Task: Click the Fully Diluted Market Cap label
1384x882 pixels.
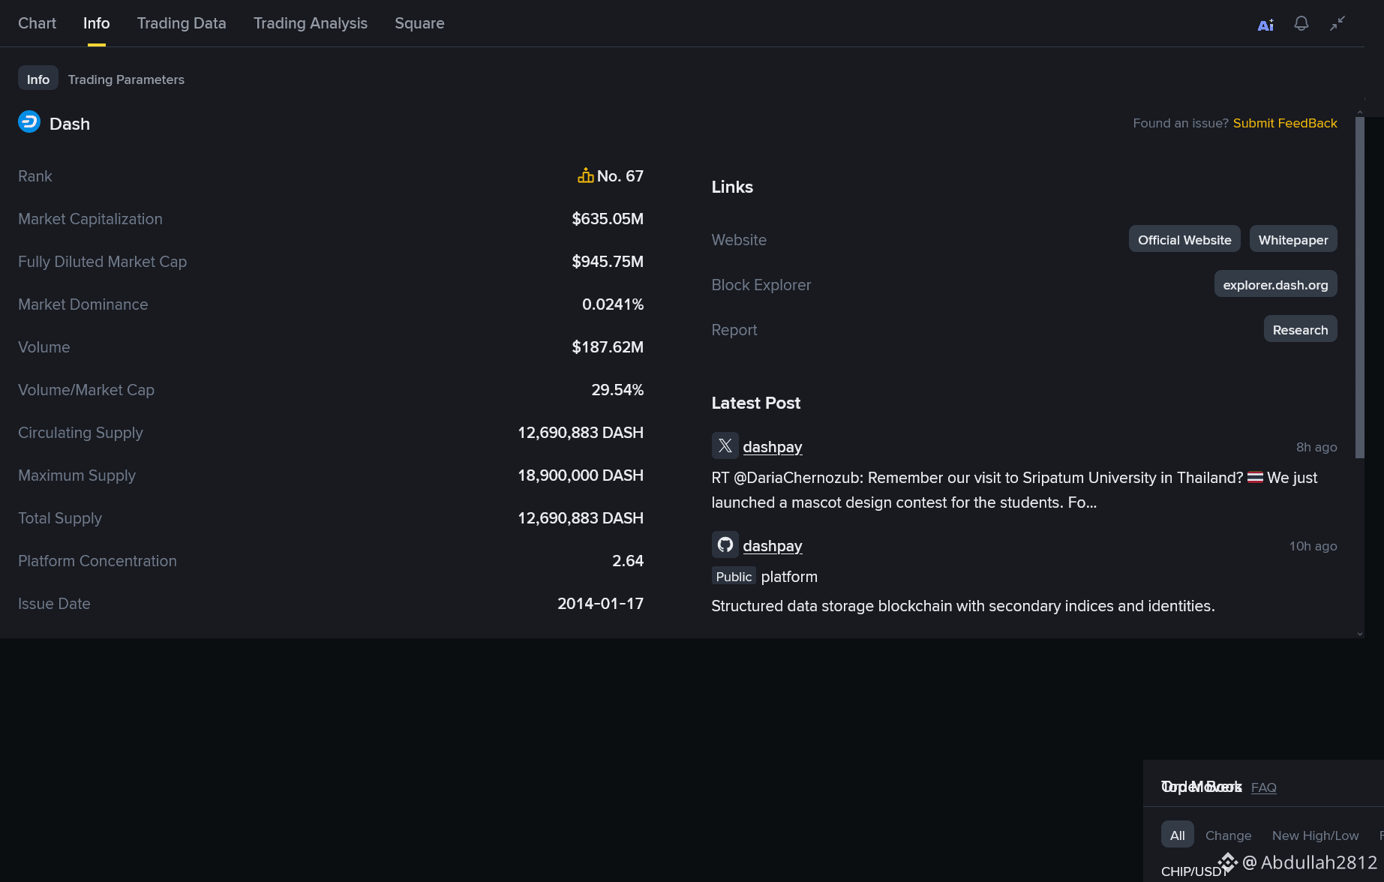Action: coord(102,262)
